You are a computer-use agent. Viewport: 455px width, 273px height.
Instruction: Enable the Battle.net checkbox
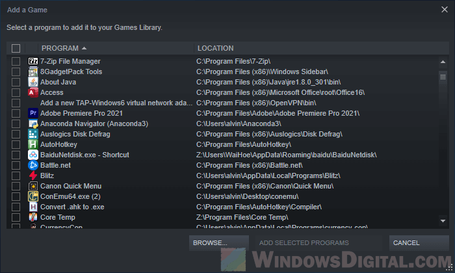click(x=16, y=165)
